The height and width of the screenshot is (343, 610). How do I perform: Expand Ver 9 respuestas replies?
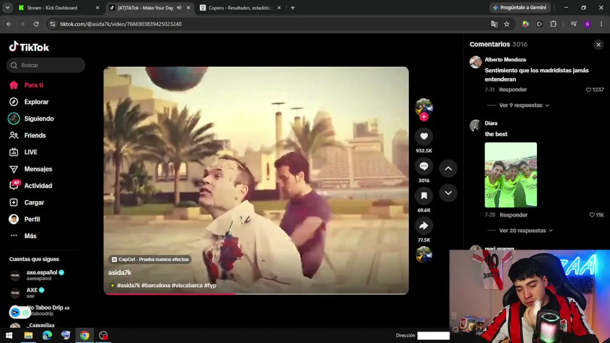coord(524,105)
